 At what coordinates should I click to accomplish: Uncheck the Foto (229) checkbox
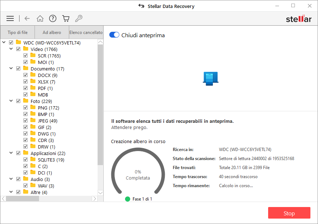[x=18, y=101]
